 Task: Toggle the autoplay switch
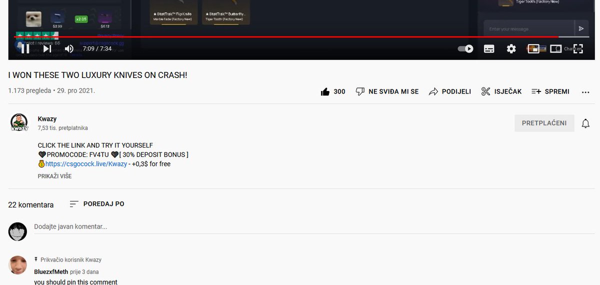(x=465, y=48)
